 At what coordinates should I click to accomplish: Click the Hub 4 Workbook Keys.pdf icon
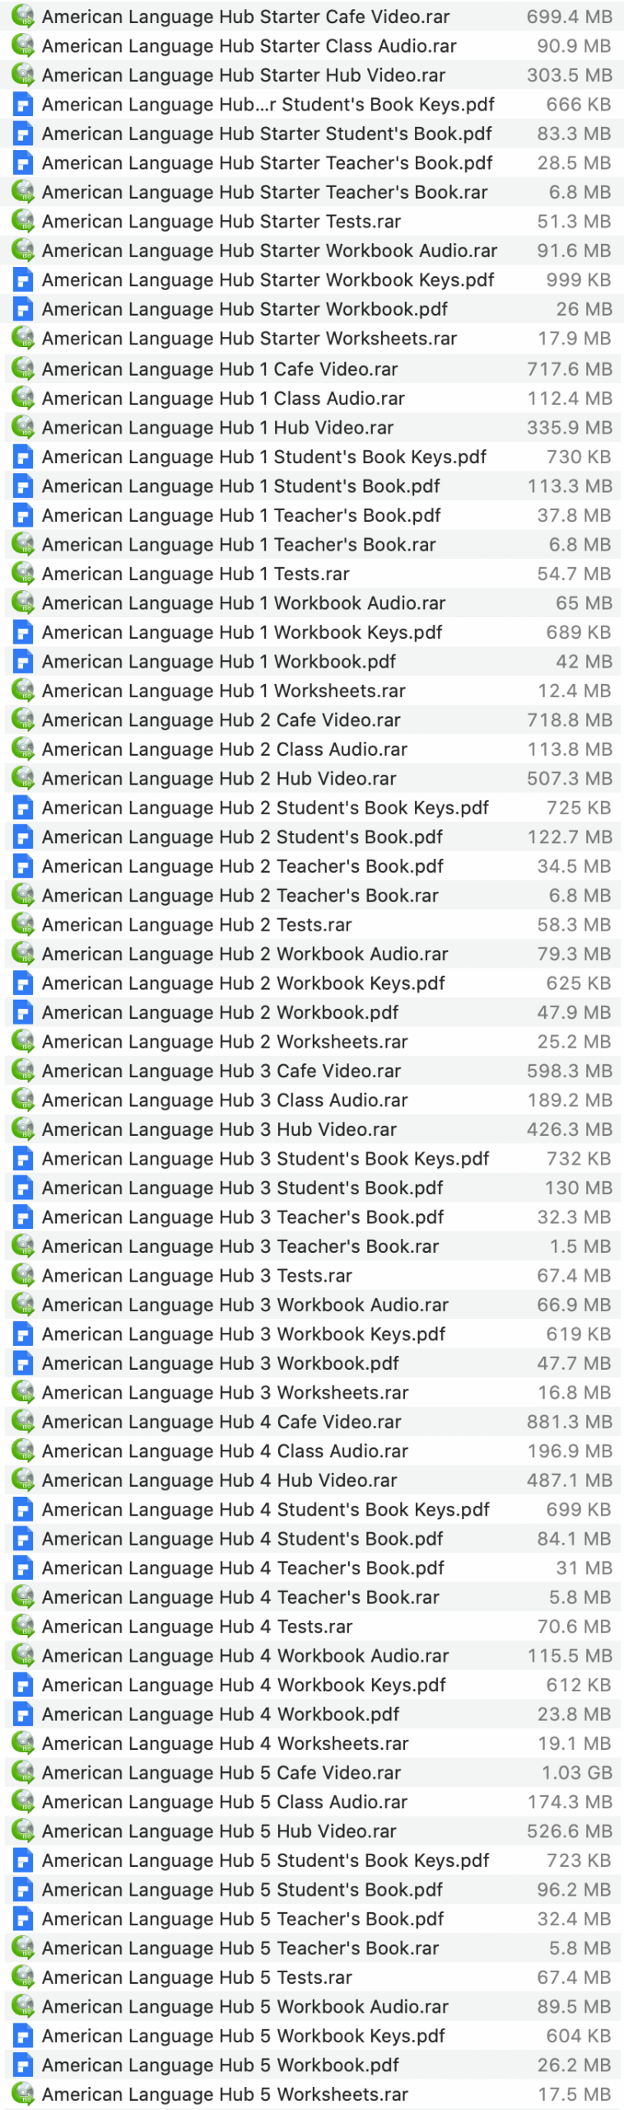click(x=23, y=1685)
